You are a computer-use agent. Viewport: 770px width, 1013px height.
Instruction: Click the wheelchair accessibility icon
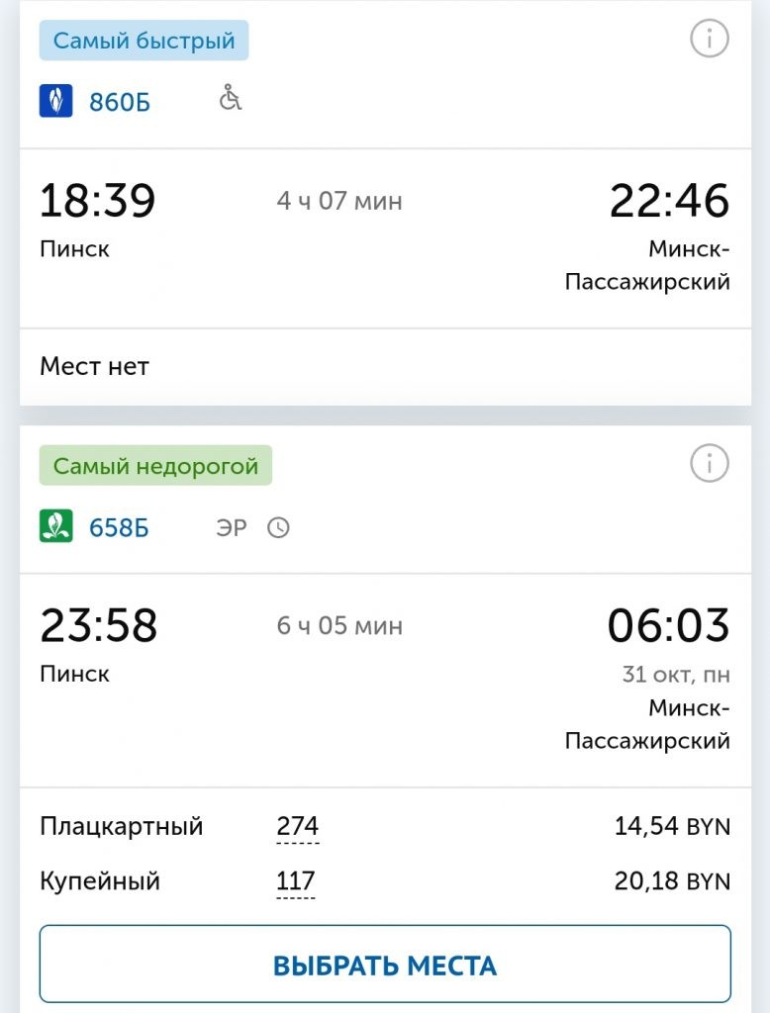click(x=230, y=99)
